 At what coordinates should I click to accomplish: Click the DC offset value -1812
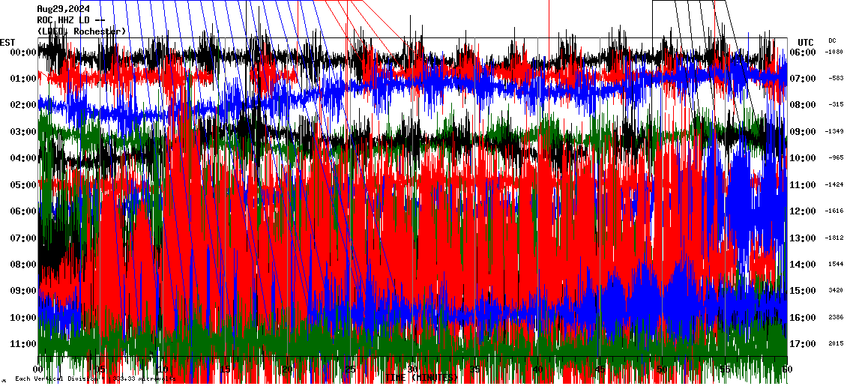click(x=834, y=238)
